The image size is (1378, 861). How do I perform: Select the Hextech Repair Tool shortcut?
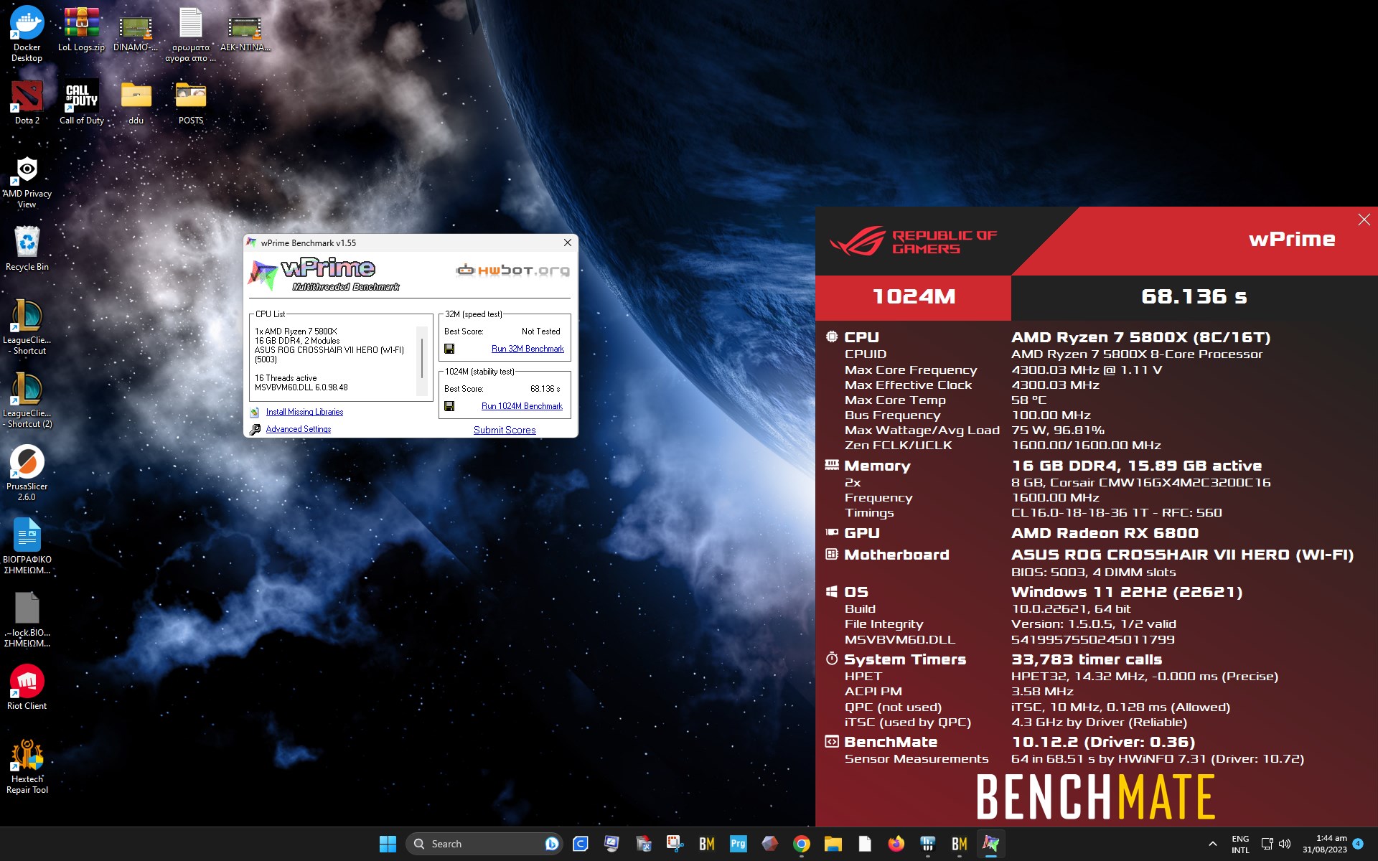coord(27,766)
